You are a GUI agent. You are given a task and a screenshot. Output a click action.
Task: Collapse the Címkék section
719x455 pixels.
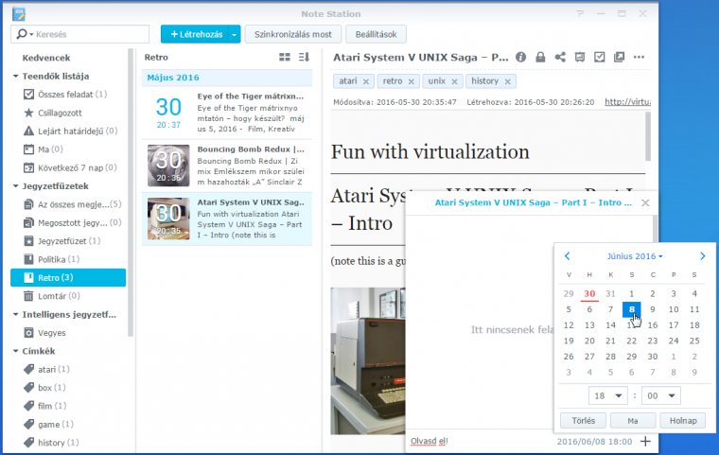pyautogui.click(x=15, y=351)
